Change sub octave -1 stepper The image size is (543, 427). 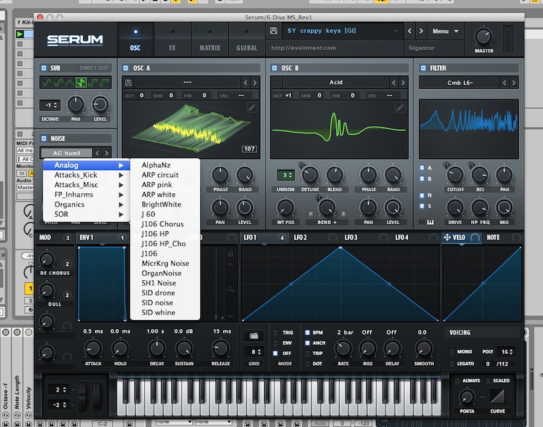(x=50, y=104)
